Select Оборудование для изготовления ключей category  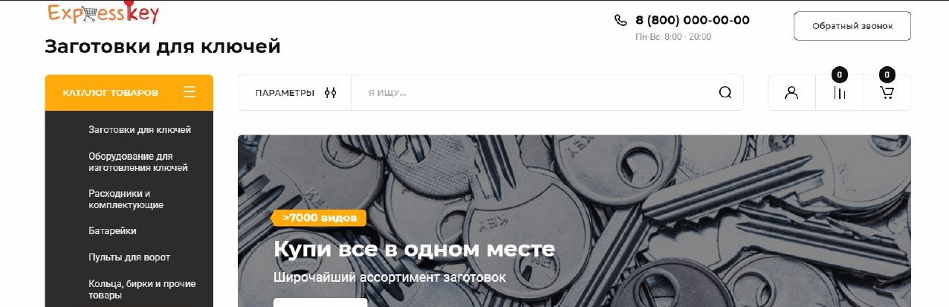coord(138,162)
